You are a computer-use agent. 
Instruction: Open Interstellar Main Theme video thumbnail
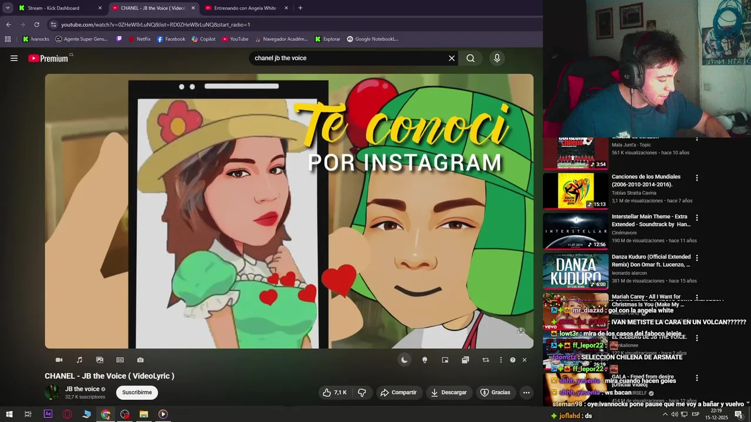575,231
